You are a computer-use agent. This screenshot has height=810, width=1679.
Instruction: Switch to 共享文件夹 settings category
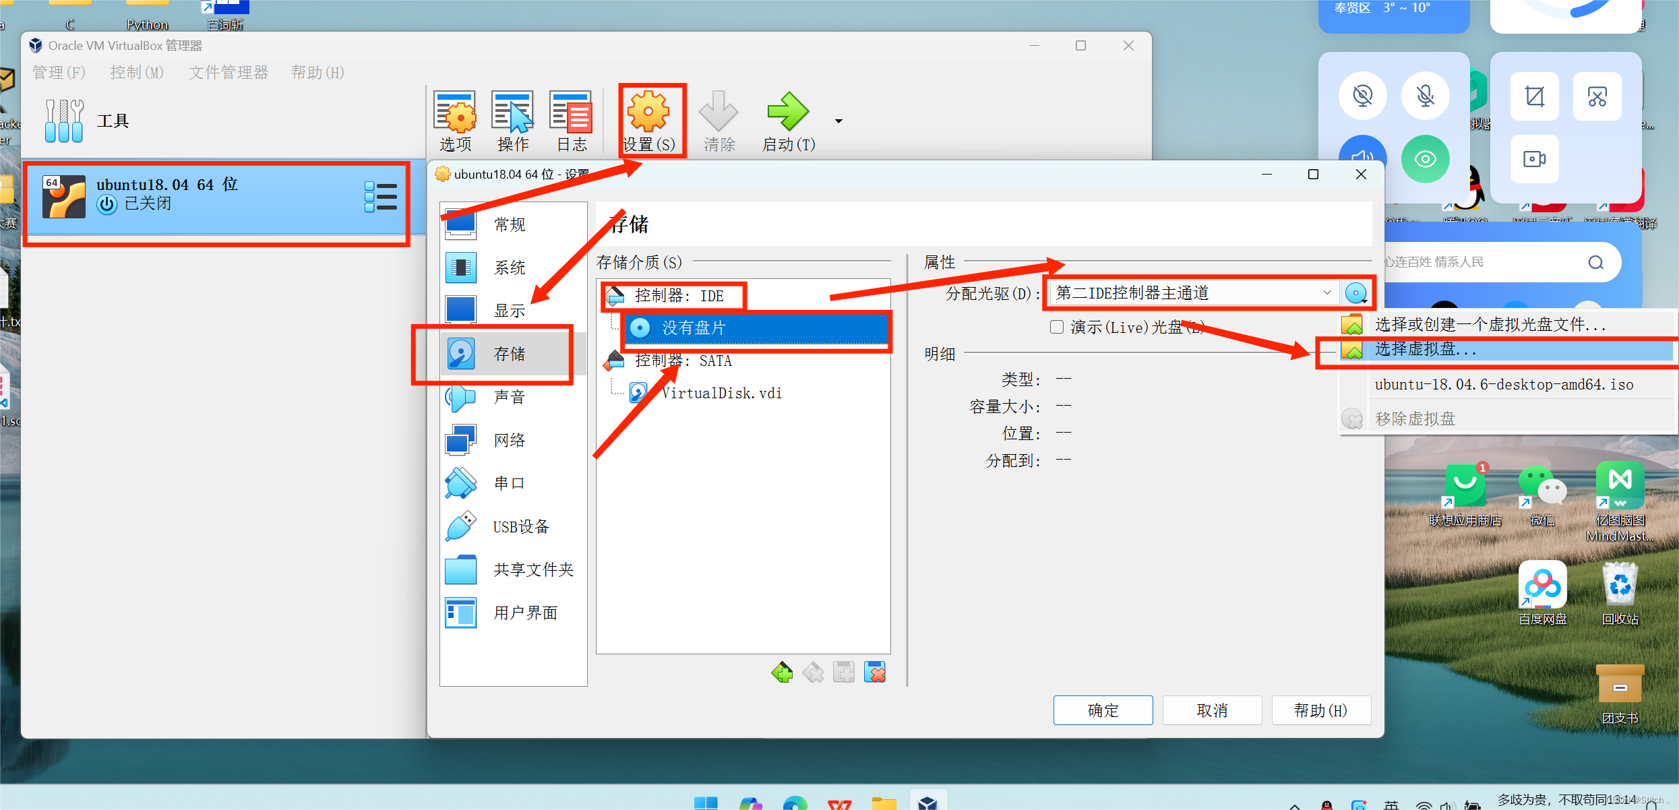click(x=513, y=569)
